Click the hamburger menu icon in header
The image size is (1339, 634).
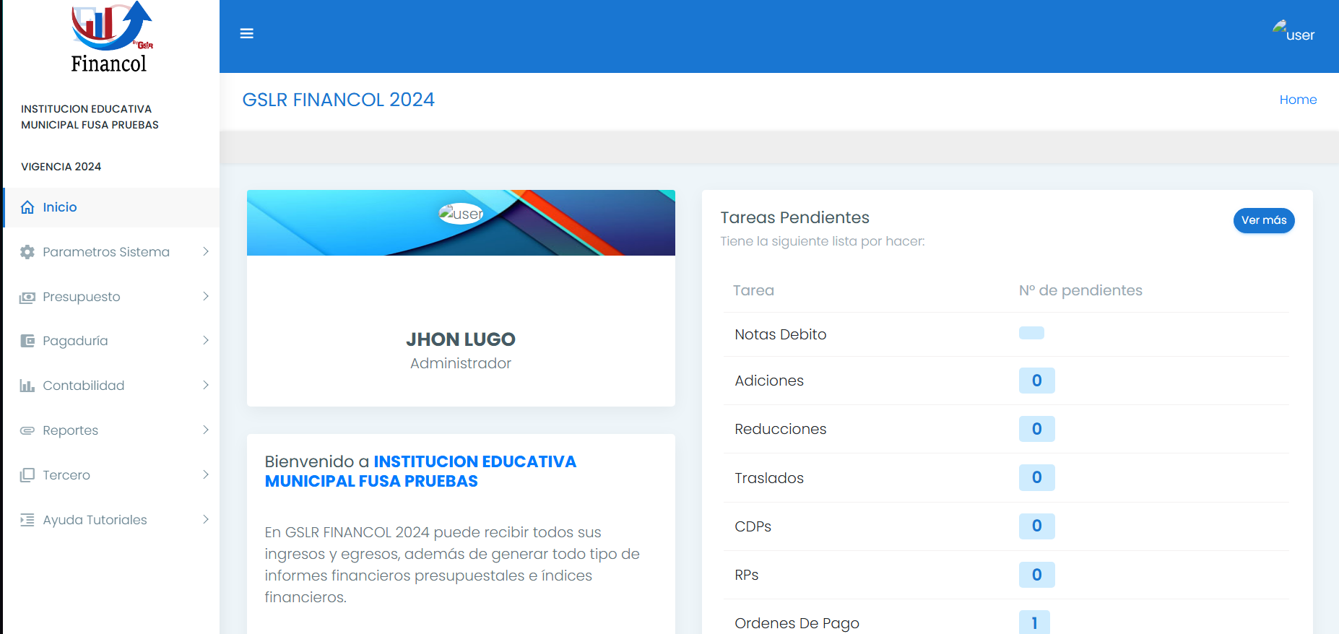click(x=246, y=34)
